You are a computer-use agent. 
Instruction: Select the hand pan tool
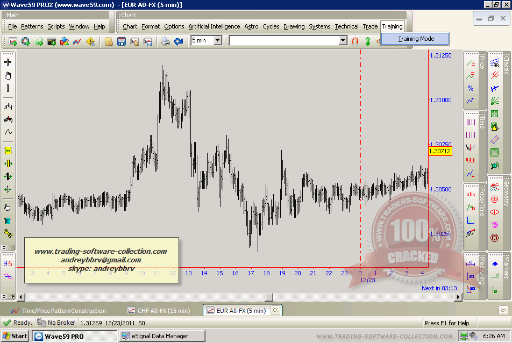click(x=8, y=75)
